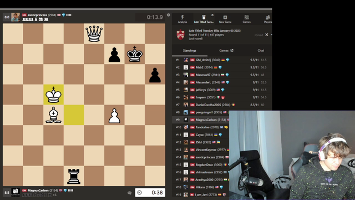Switch to the Chat tab
This screenshot has width=355, height=200.
pyautogui.click(x=261, y=51)
